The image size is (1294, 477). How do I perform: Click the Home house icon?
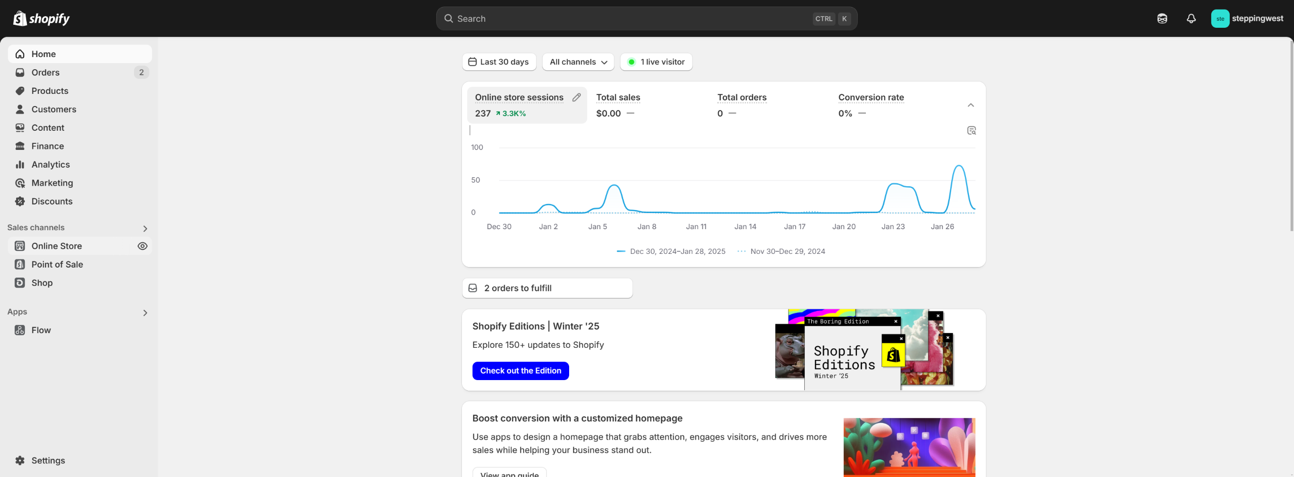pyautogui.click(x=20, y=54)
